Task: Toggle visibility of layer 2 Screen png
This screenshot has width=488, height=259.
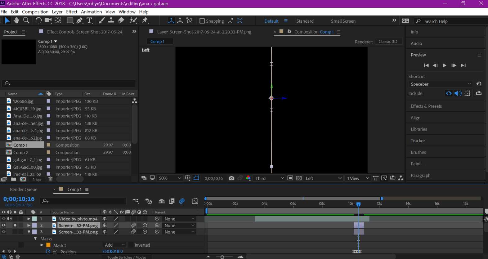Action: click(x=3, y=225)
